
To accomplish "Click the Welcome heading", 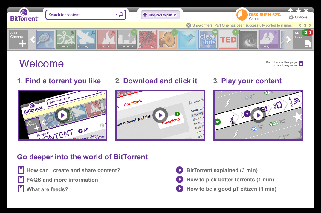I will click(x=42, y=64).
